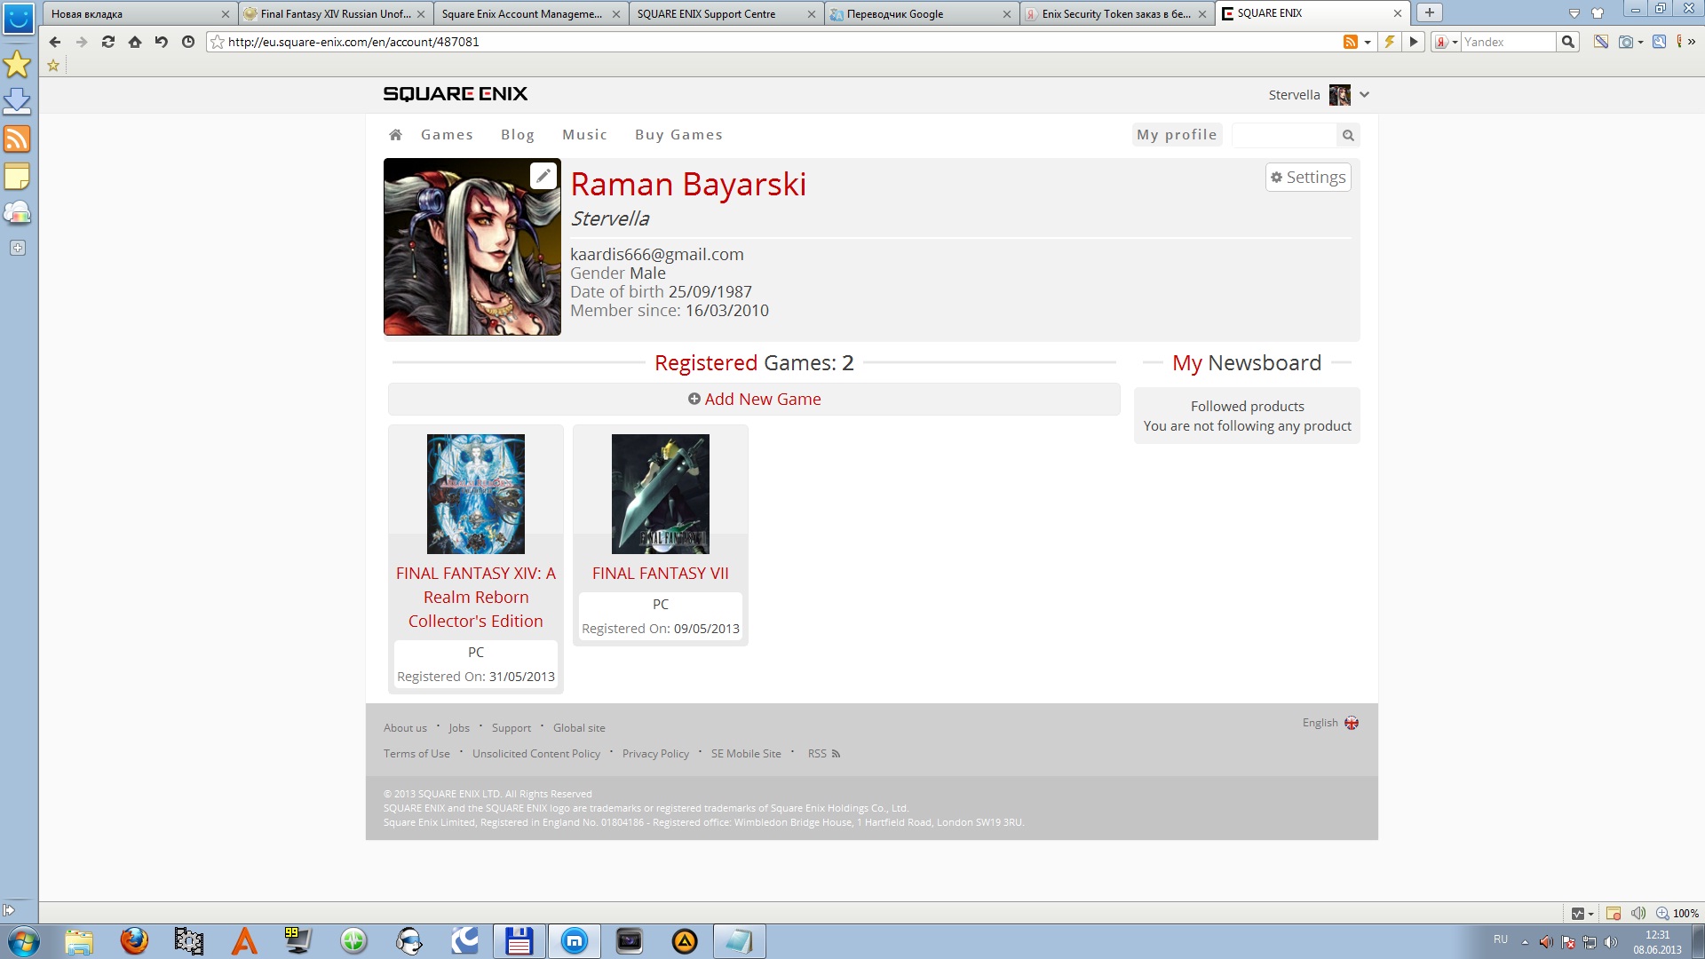Open the yellow sticky note in sidebar
1705x959 pixels.
coord(17,176)
